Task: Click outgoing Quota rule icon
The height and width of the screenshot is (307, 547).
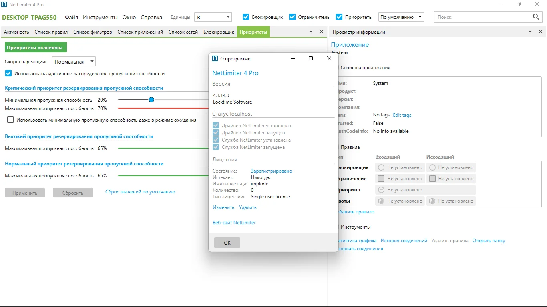Action: coord(432,201)
